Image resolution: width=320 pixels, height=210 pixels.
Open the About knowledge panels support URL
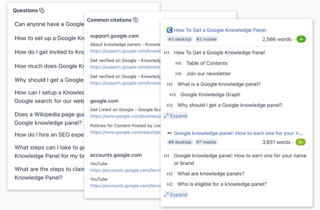click(x=125, y=51)
